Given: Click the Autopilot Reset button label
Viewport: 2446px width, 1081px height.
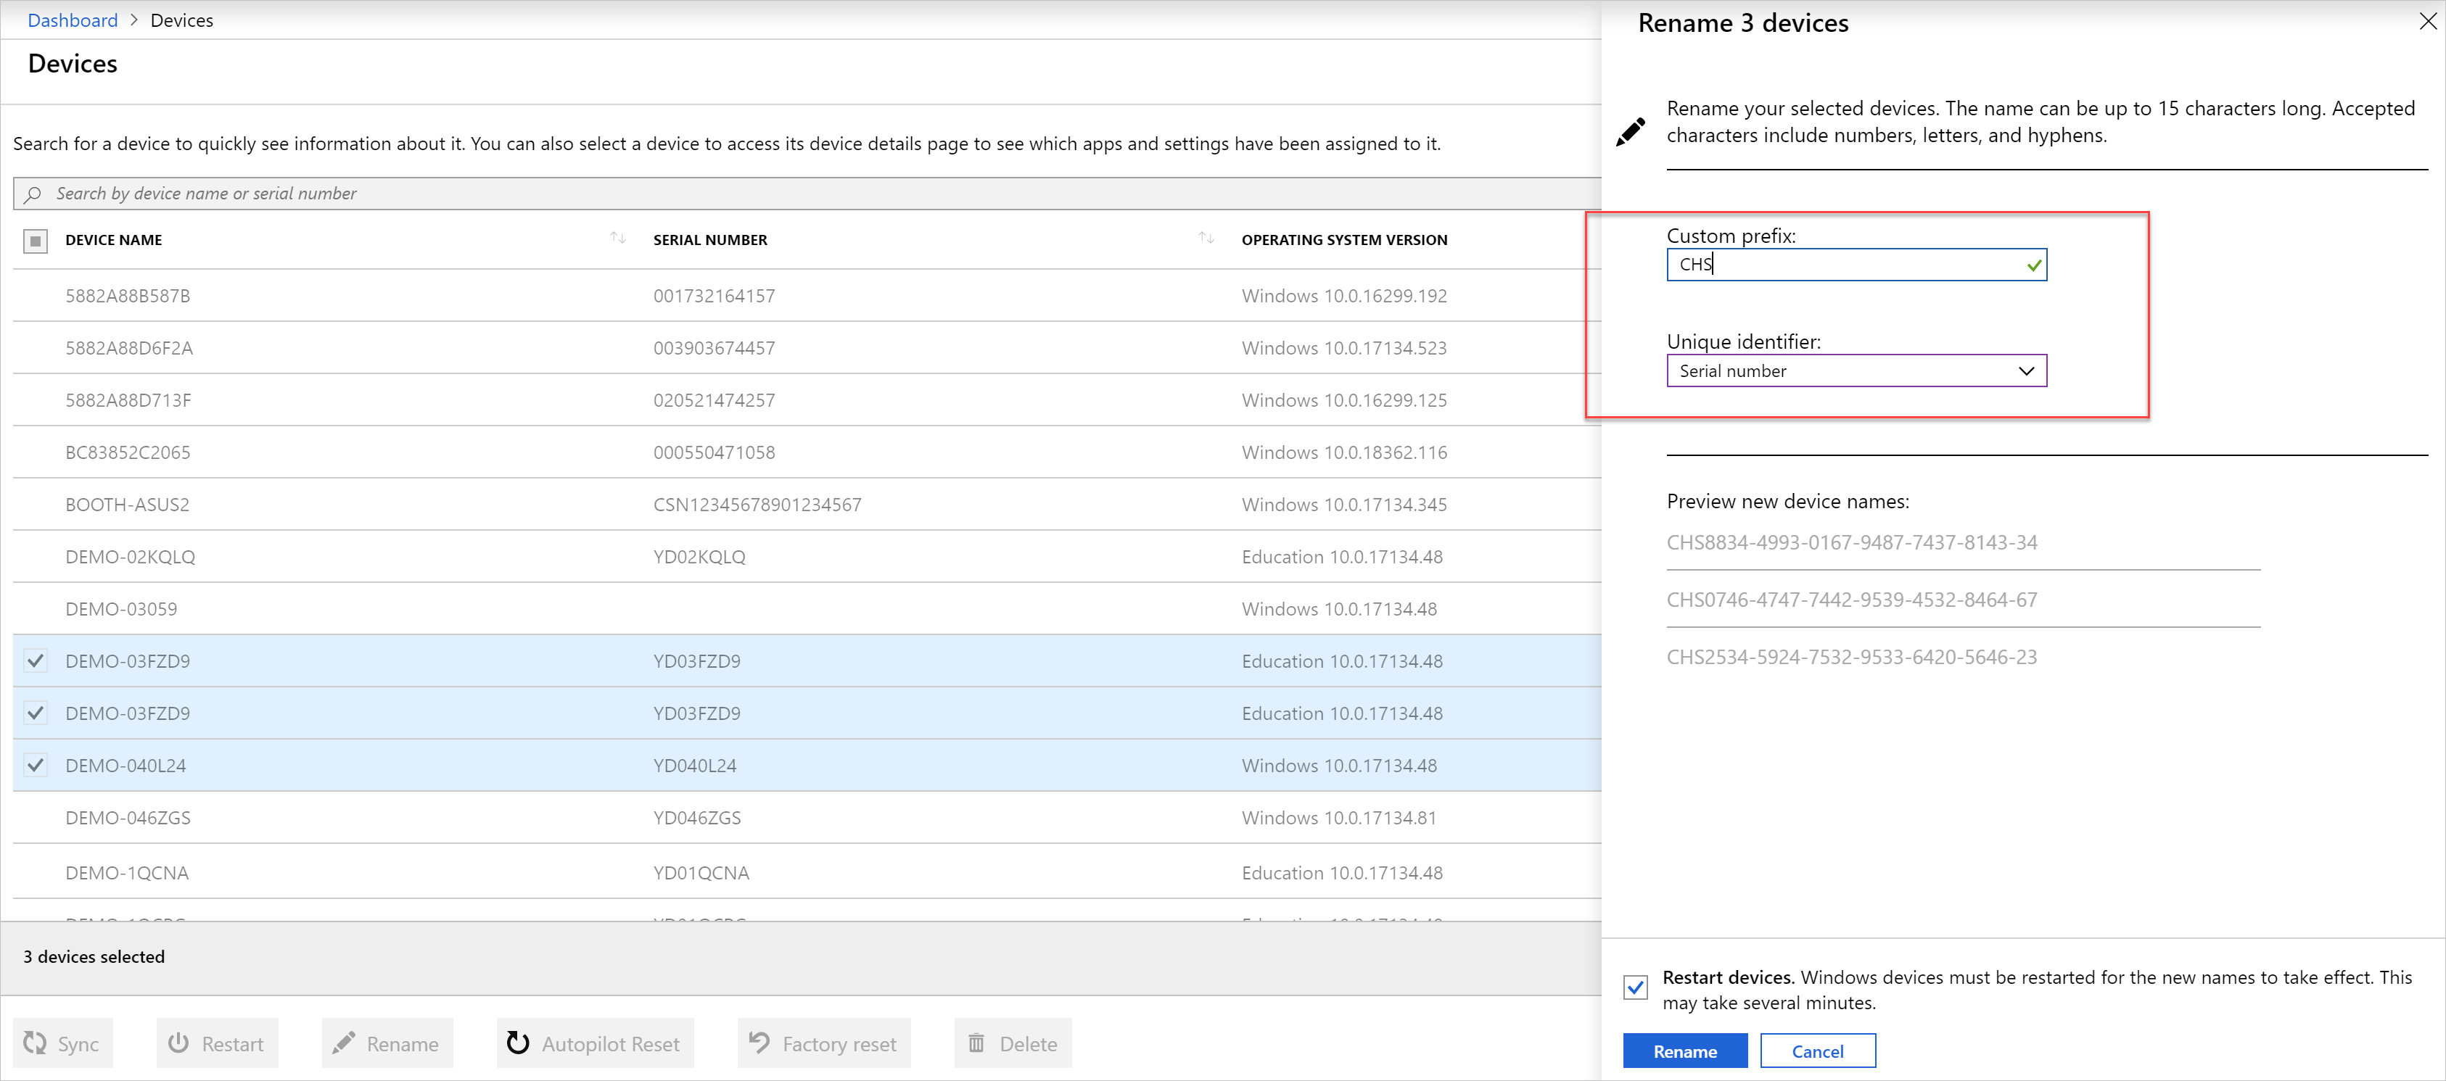Looking at the screenshot, I should coord(611,1044).
